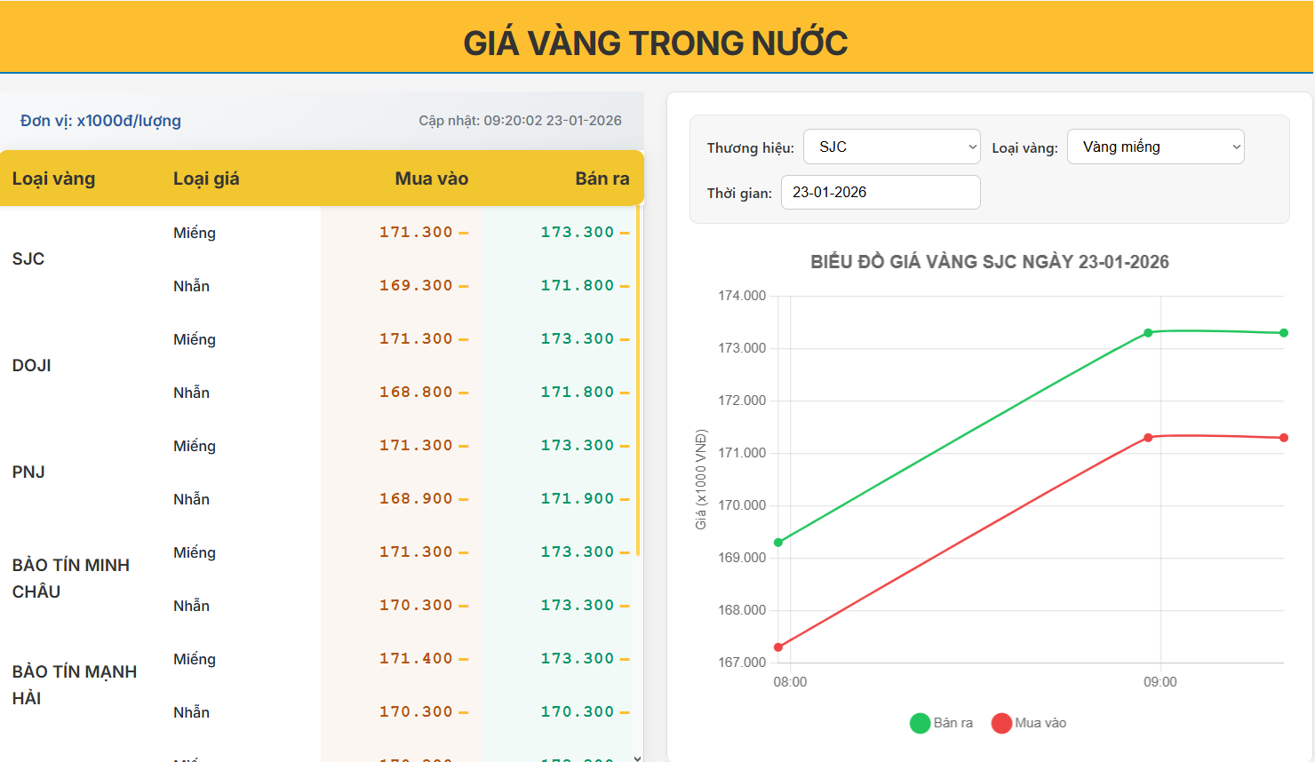Click the Mua vào column header

coord(431,179)
